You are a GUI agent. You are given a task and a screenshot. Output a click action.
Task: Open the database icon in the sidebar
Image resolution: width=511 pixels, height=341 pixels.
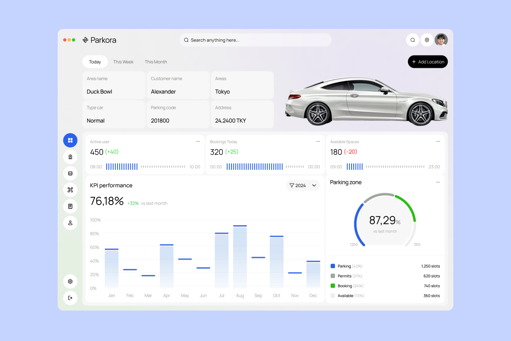coord(70,173)
